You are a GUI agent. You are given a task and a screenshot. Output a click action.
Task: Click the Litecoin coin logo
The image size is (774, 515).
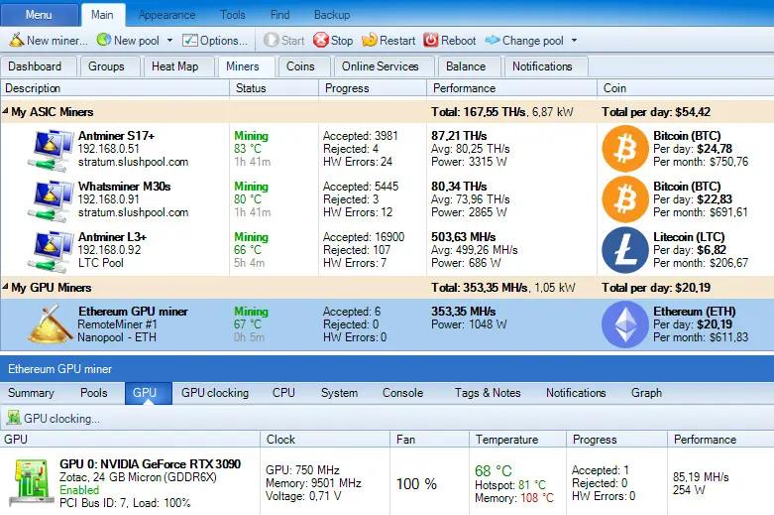point(625,250)
